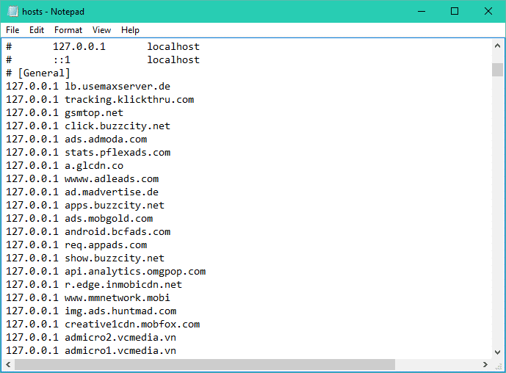The image size is (506, 373).
Task: Click the 'a.glcdn.co' entry
Action: pyautogui.click(x=94, y=165)
